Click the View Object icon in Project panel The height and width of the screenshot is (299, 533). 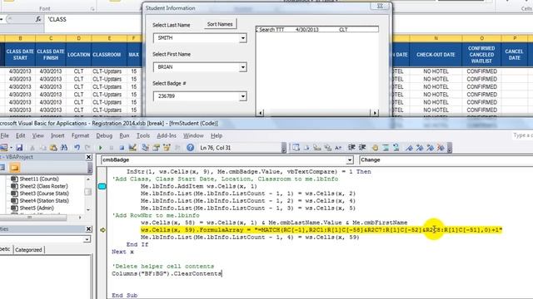(2, 167)
